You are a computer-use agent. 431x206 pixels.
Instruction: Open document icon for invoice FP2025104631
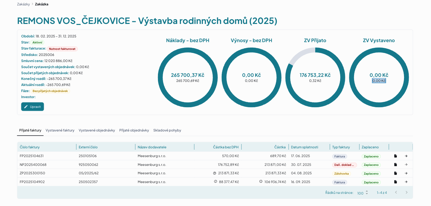[396, 156]
